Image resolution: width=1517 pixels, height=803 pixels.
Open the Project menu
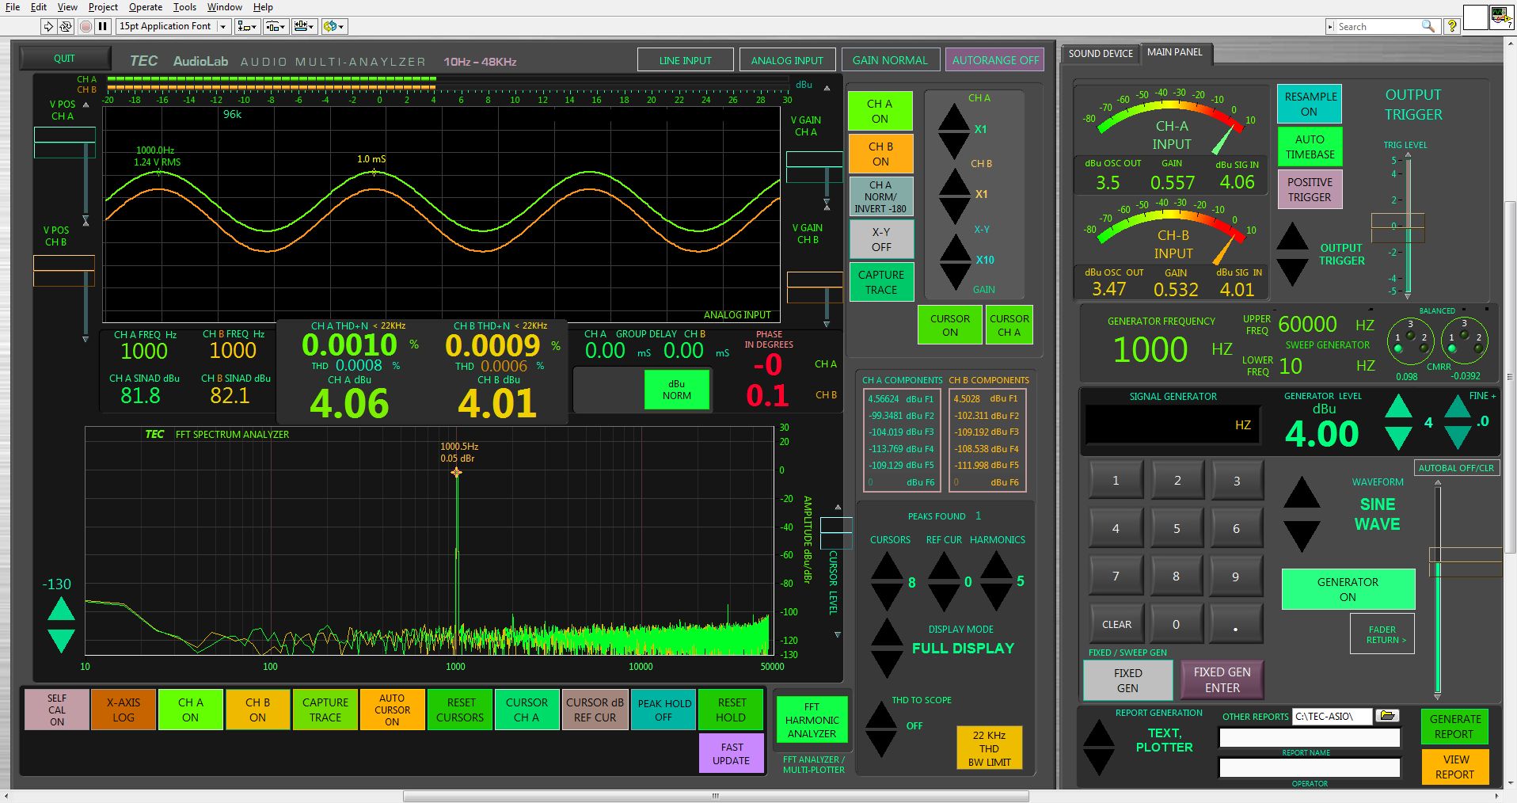point(103,7)
